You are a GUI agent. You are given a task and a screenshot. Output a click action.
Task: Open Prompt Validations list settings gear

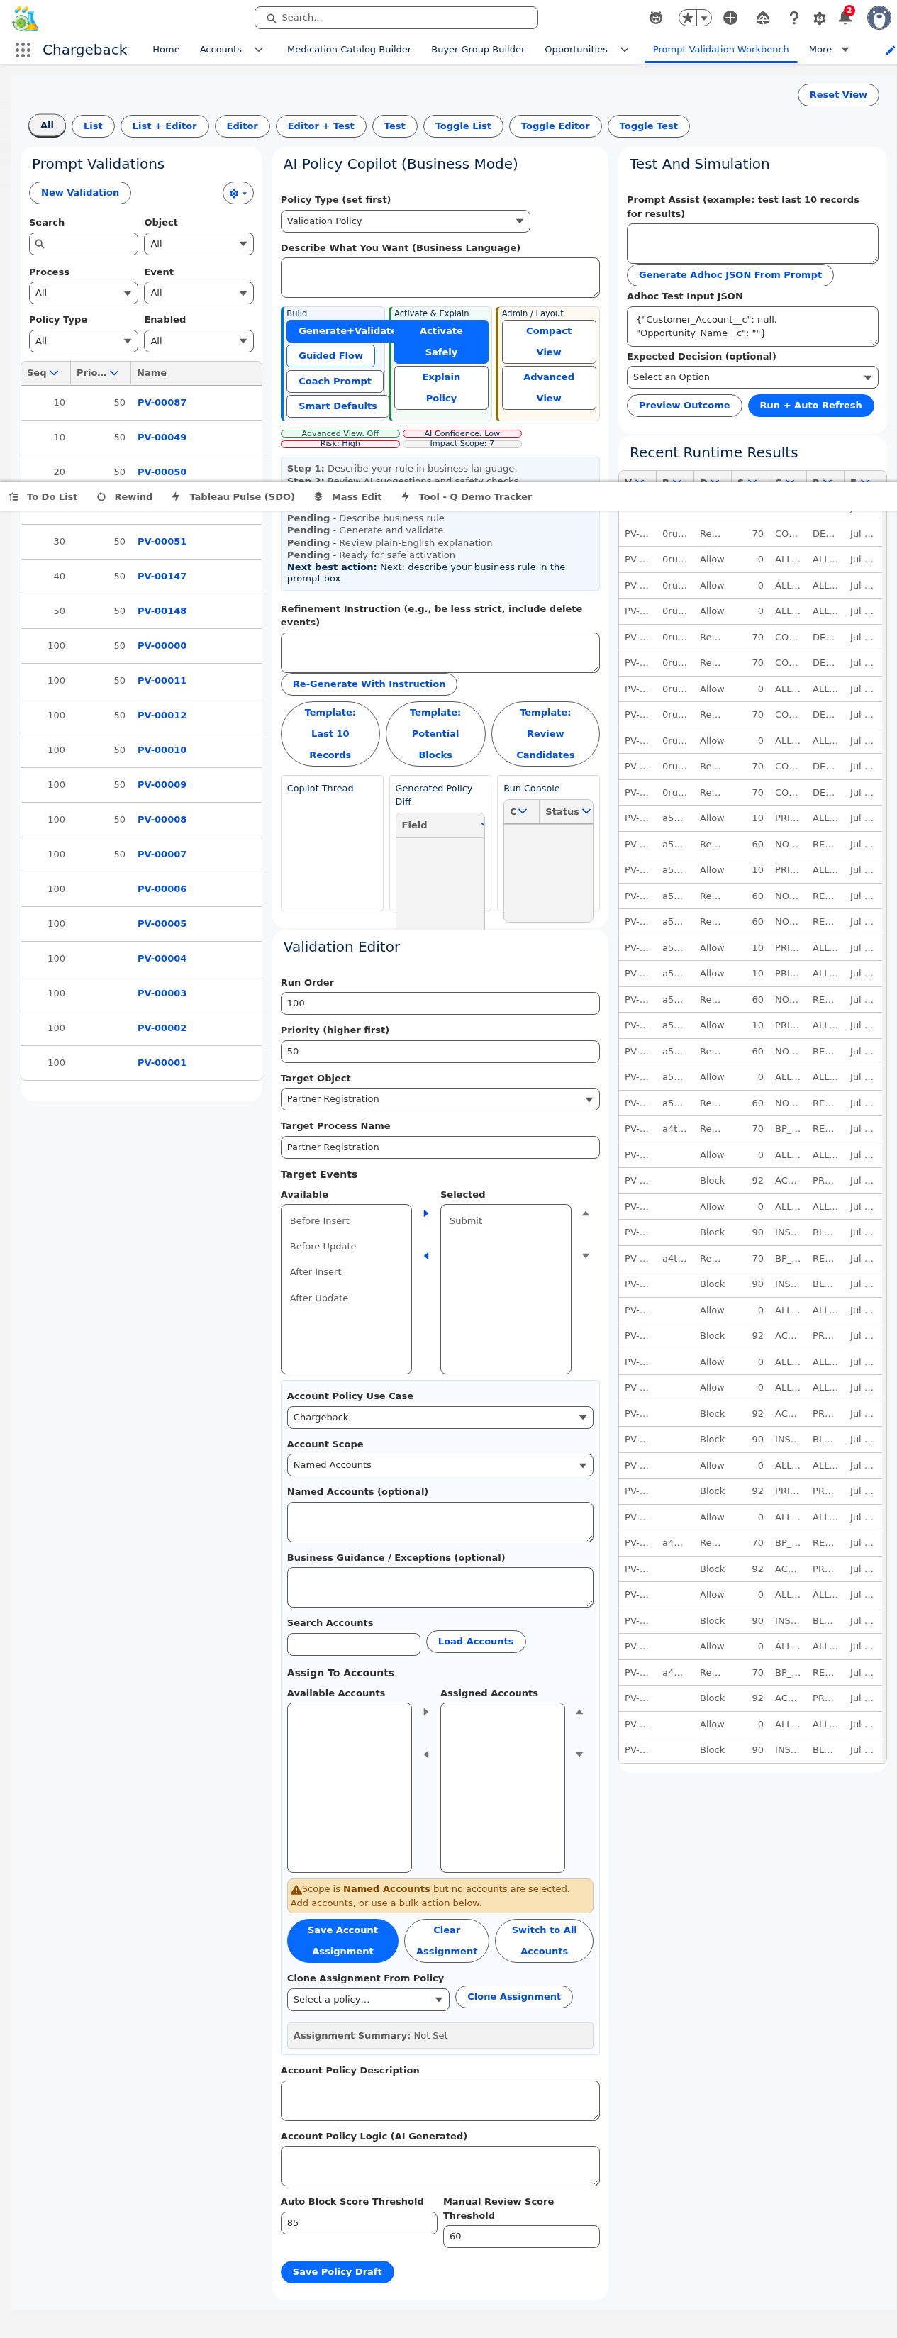(x=238, y=194)
